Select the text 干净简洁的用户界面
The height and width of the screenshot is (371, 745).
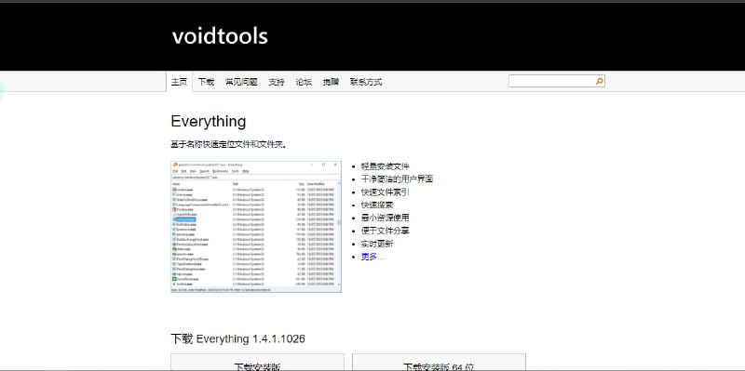[397, 179]
